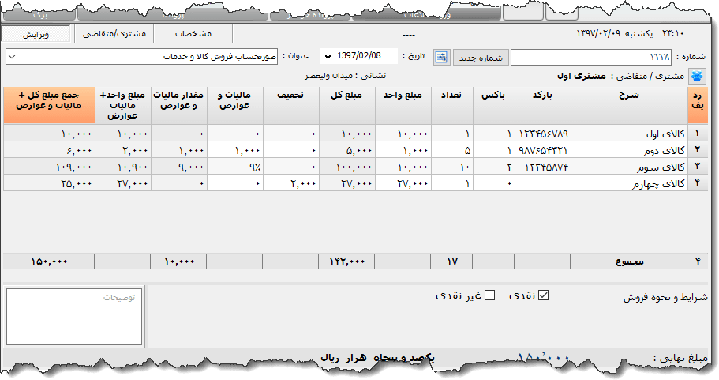
Task: Enable the غیر نقدی checkbox
Action: pyautogui.click(x=489, y=295)
